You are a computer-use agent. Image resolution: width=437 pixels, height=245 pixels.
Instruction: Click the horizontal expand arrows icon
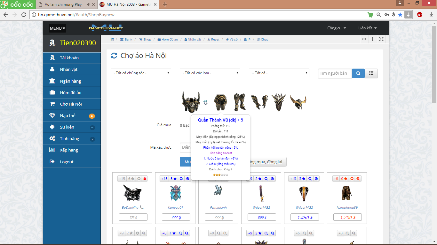tap(364, 39)
